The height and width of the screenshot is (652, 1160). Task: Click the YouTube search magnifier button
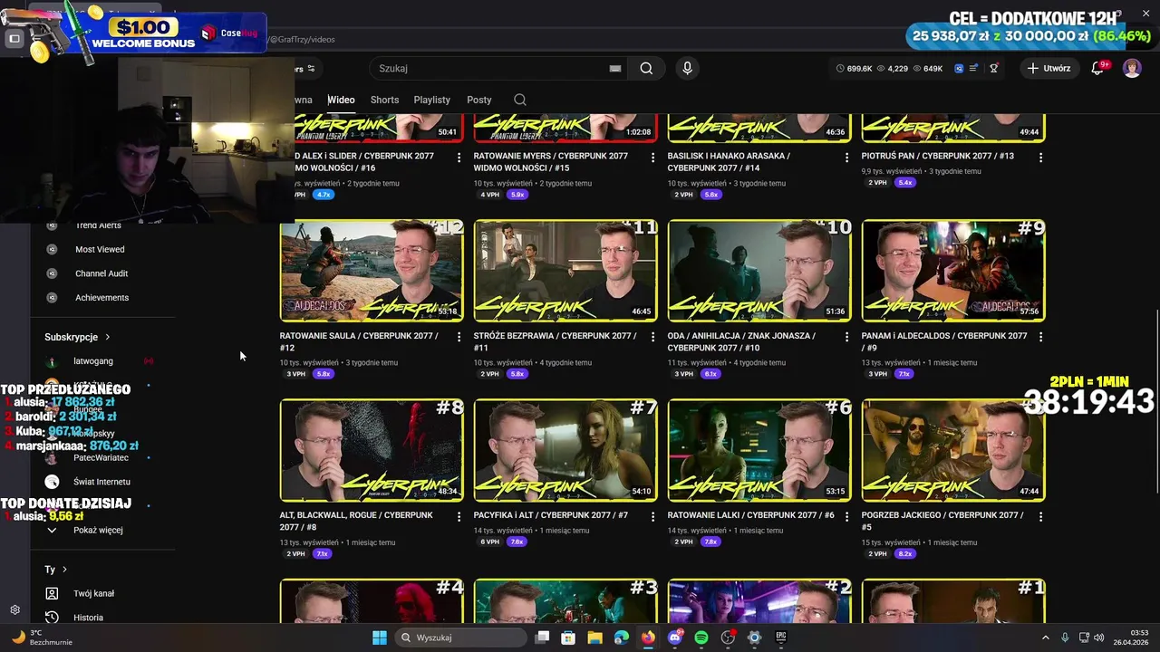[x=646, y=68]
